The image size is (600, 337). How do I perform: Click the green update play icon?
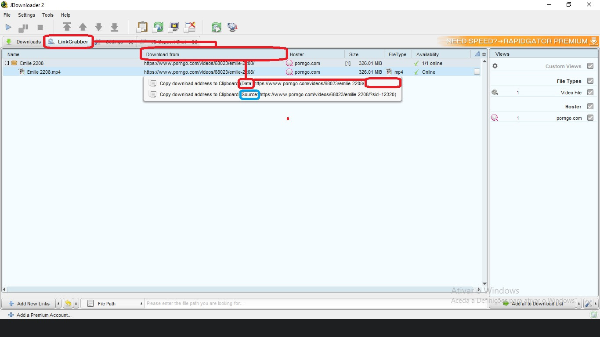tap(217, 27)
